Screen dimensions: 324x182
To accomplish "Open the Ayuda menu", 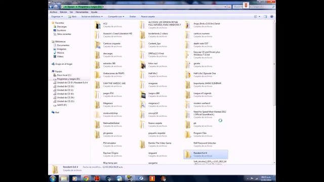I will 94,12.
